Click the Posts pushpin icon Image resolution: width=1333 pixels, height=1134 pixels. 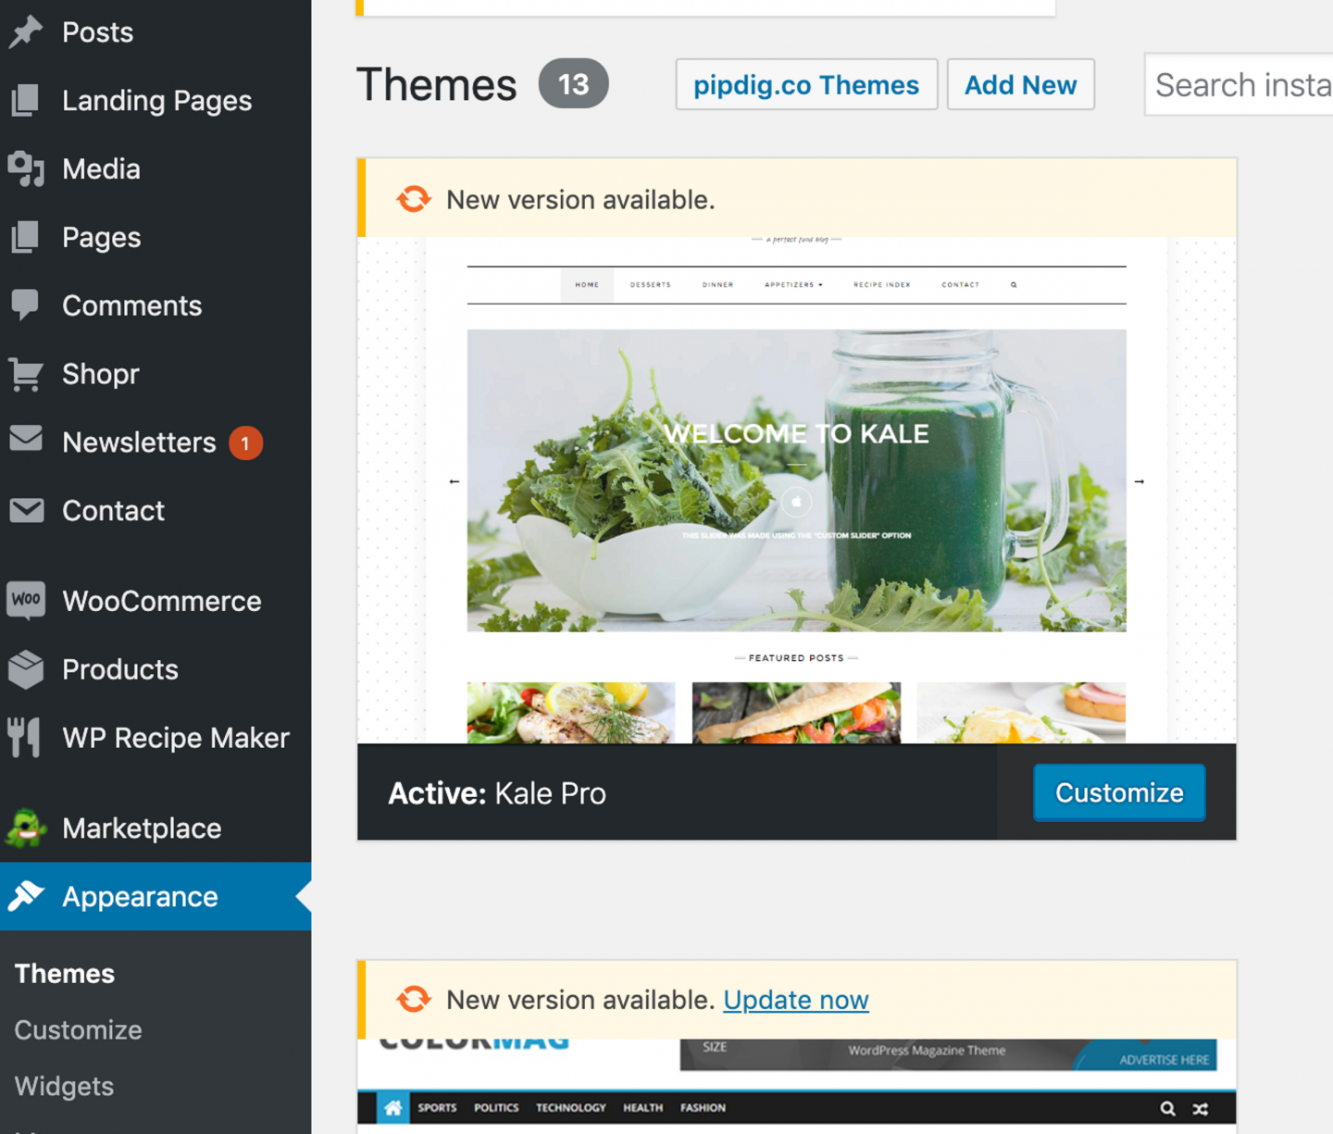coord(26,32)
